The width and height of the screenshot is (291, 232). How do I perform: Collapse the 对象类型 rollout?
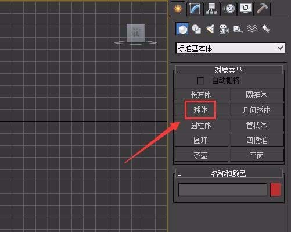coord(229,70)
